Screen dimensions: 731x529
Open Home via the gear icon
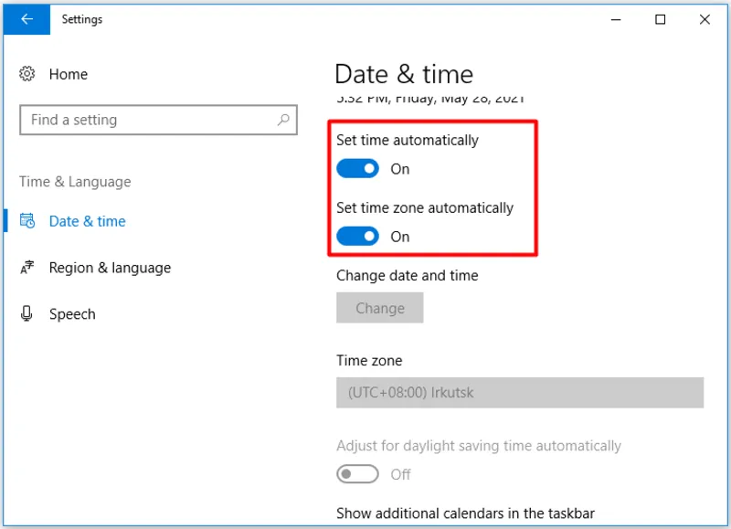(27, 74)
